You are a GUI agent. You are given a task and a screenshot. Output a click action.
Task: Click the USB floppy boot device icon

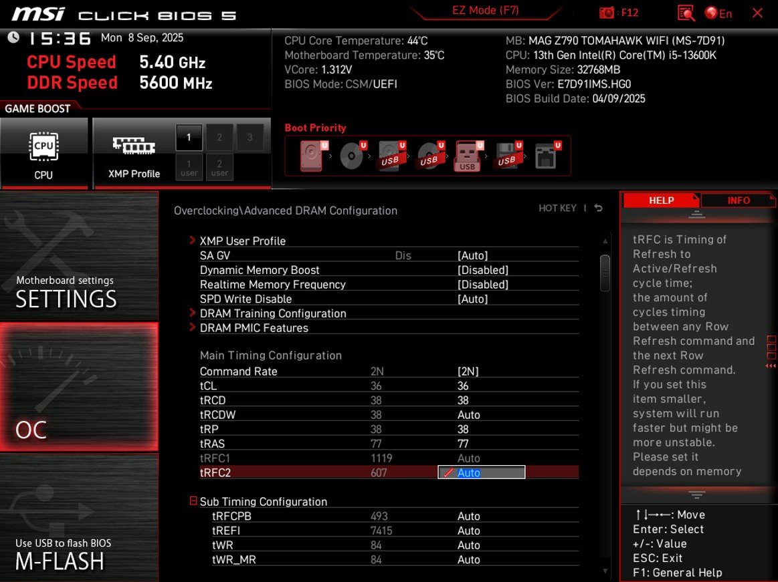pyautogui.click(x=508, y=156)
